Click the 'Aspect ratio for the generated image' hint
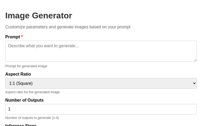 pos(32,92)
